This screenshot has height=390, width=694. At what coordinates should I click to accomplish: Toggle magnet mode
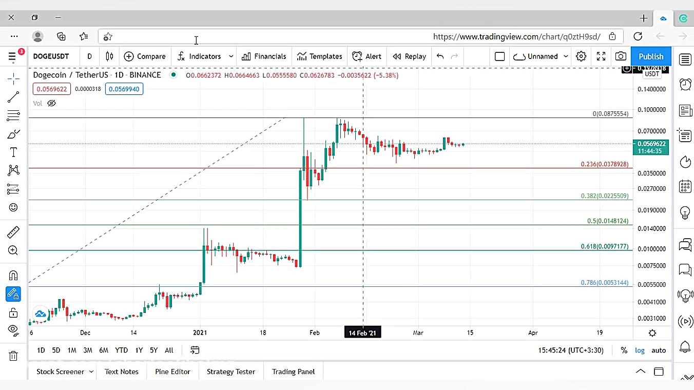pyautogui.click(x=13, y=276)
